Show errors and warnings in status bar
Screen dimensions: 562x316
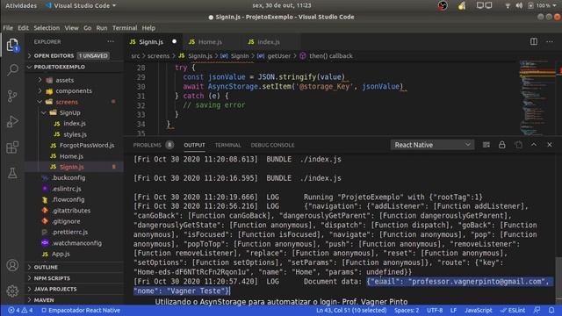(x=20, y=310)
